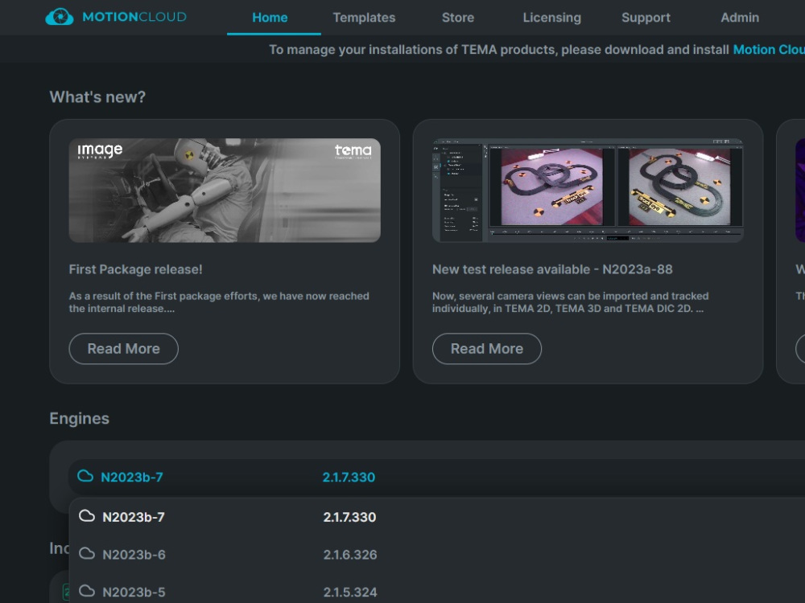Open the Licensing tab

552,18
